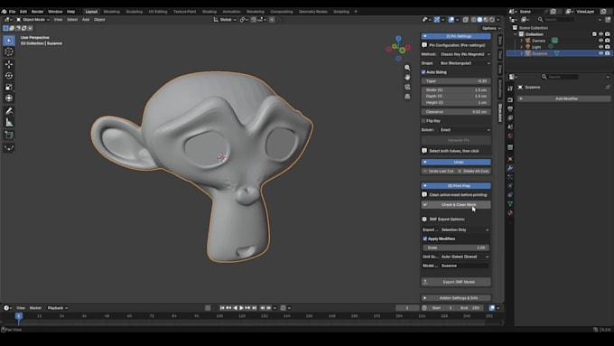This screenshot has width=614, height=346.
Task: Click the Undo Last Cut button
Action: click(x=438, y=172)
